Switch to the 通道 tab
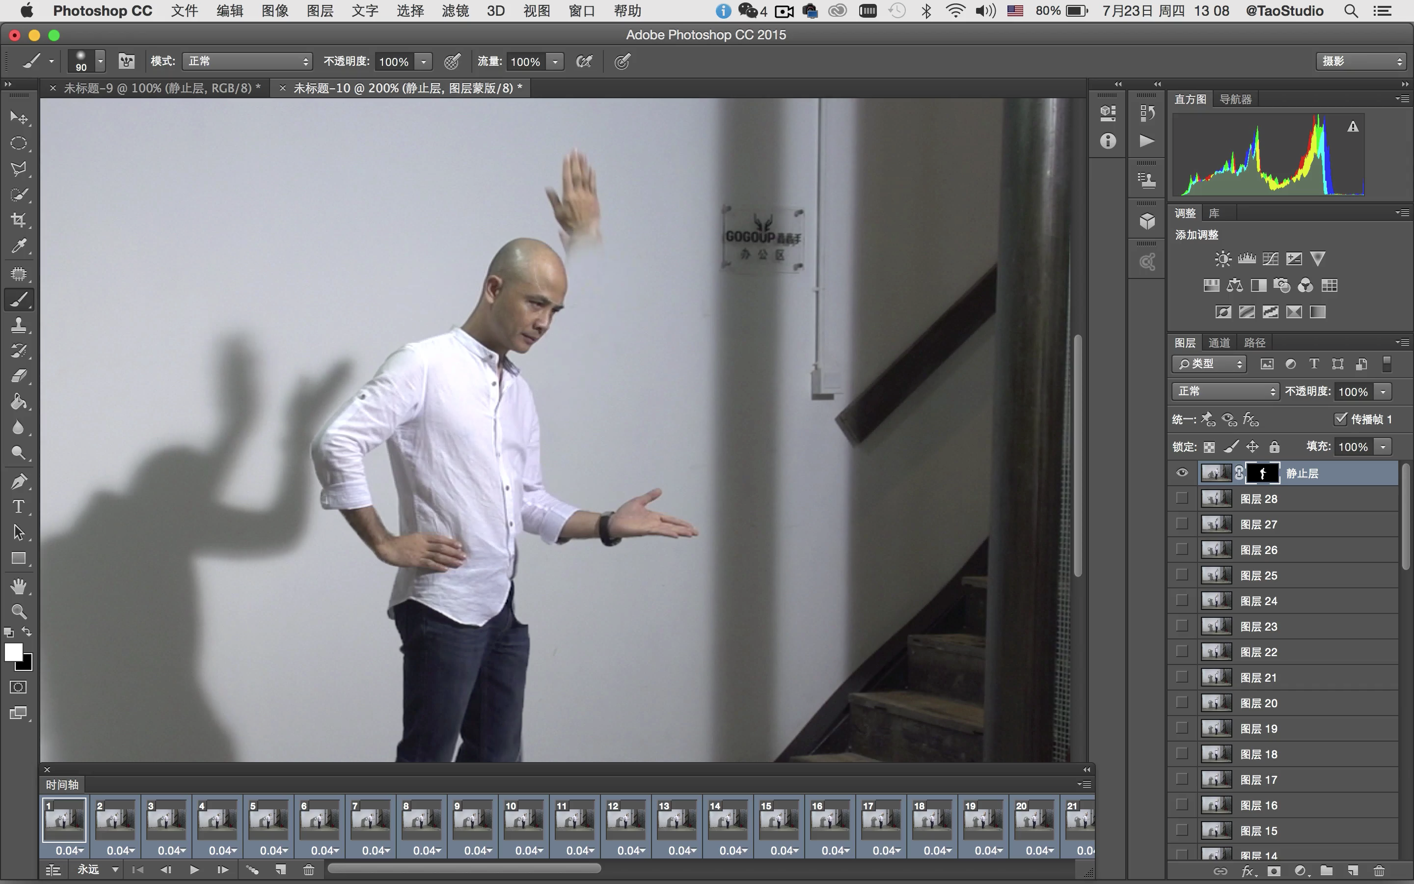Screen dimensions: 1414x884 1219,343
